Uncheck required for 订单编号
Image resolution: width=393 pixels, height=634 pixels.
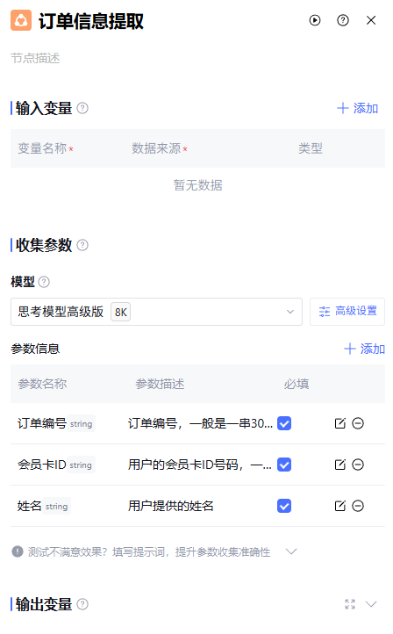point(284,423)
